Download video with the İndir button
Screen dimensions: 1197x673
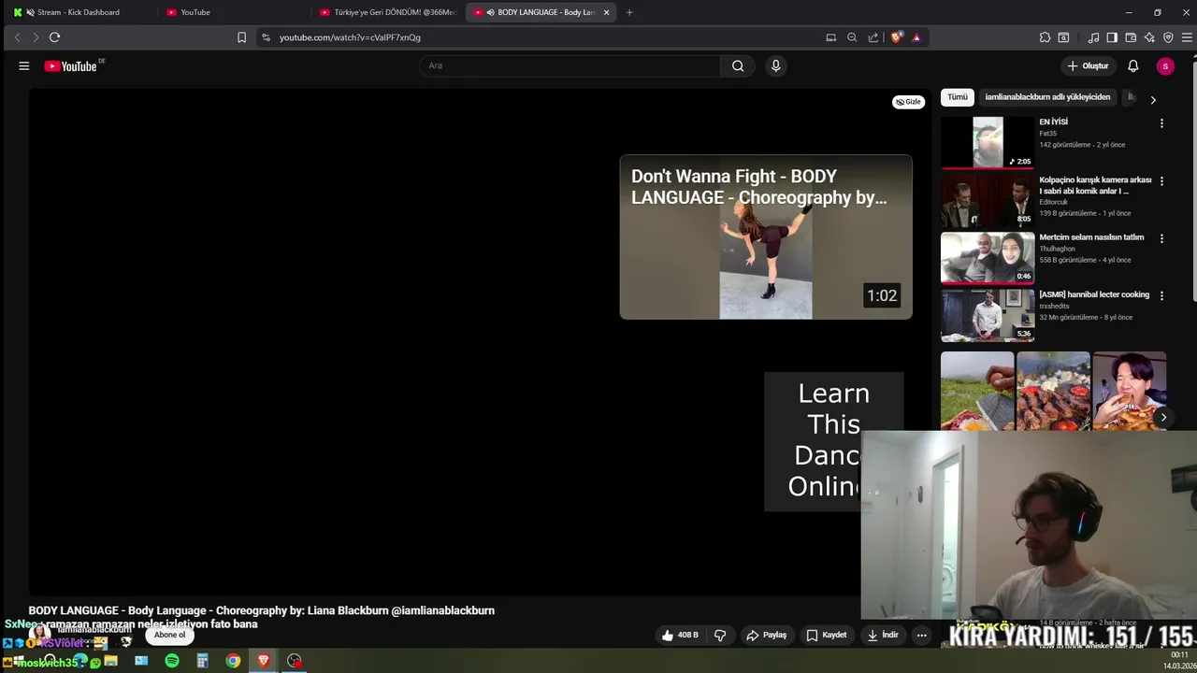(883, 636)
